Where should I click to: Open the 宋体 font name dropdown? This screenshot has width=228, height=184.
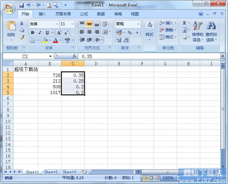pyautogui.click(x=57, y=24)
